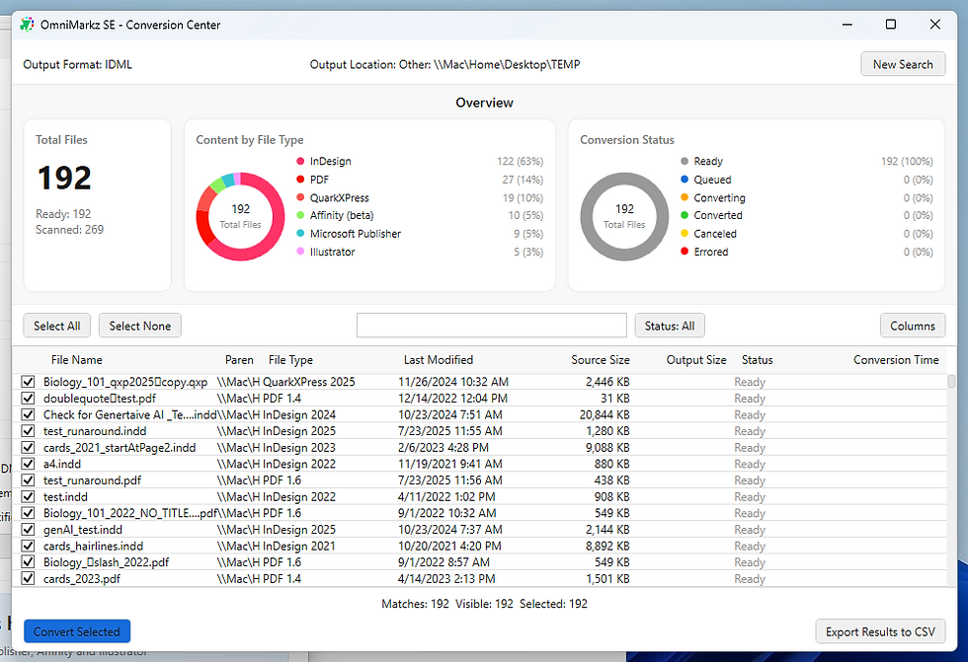Image resolution: width=968 pixels, height=662 pixels.
Task: Click the Converting orange status dot
Action: click(x=685, y=197)
